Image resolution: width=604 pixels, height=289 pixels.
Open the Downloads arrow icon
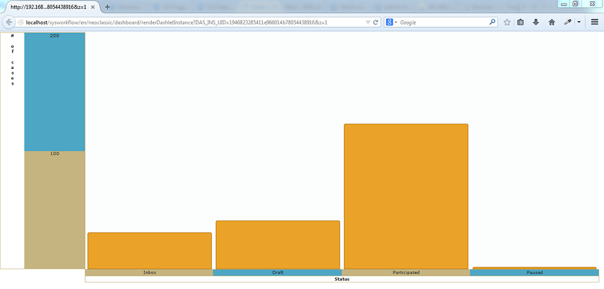[x=535, y=22]
